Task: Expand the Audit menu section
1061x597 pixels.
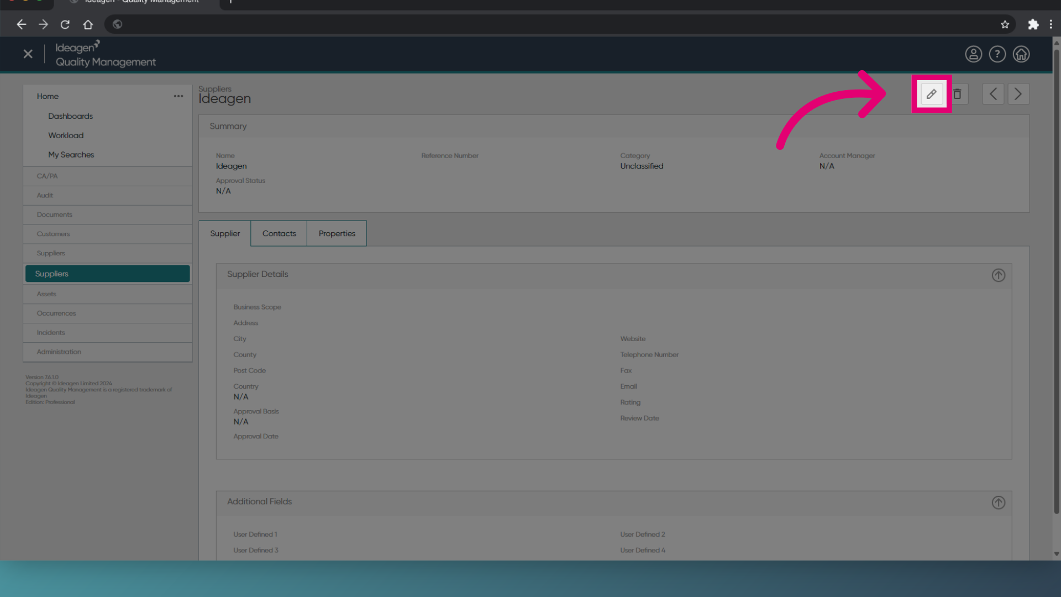Action: click(108, 196)
